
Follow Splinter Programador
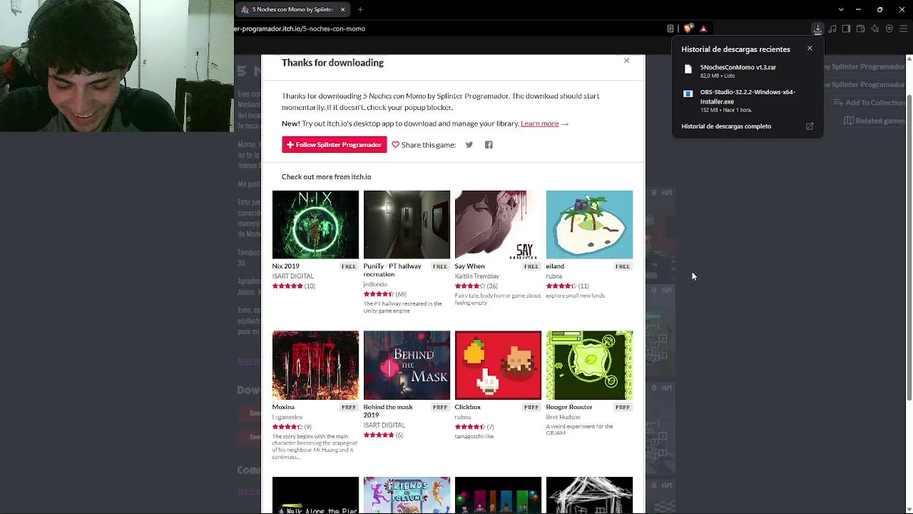(x=334, y=145)
